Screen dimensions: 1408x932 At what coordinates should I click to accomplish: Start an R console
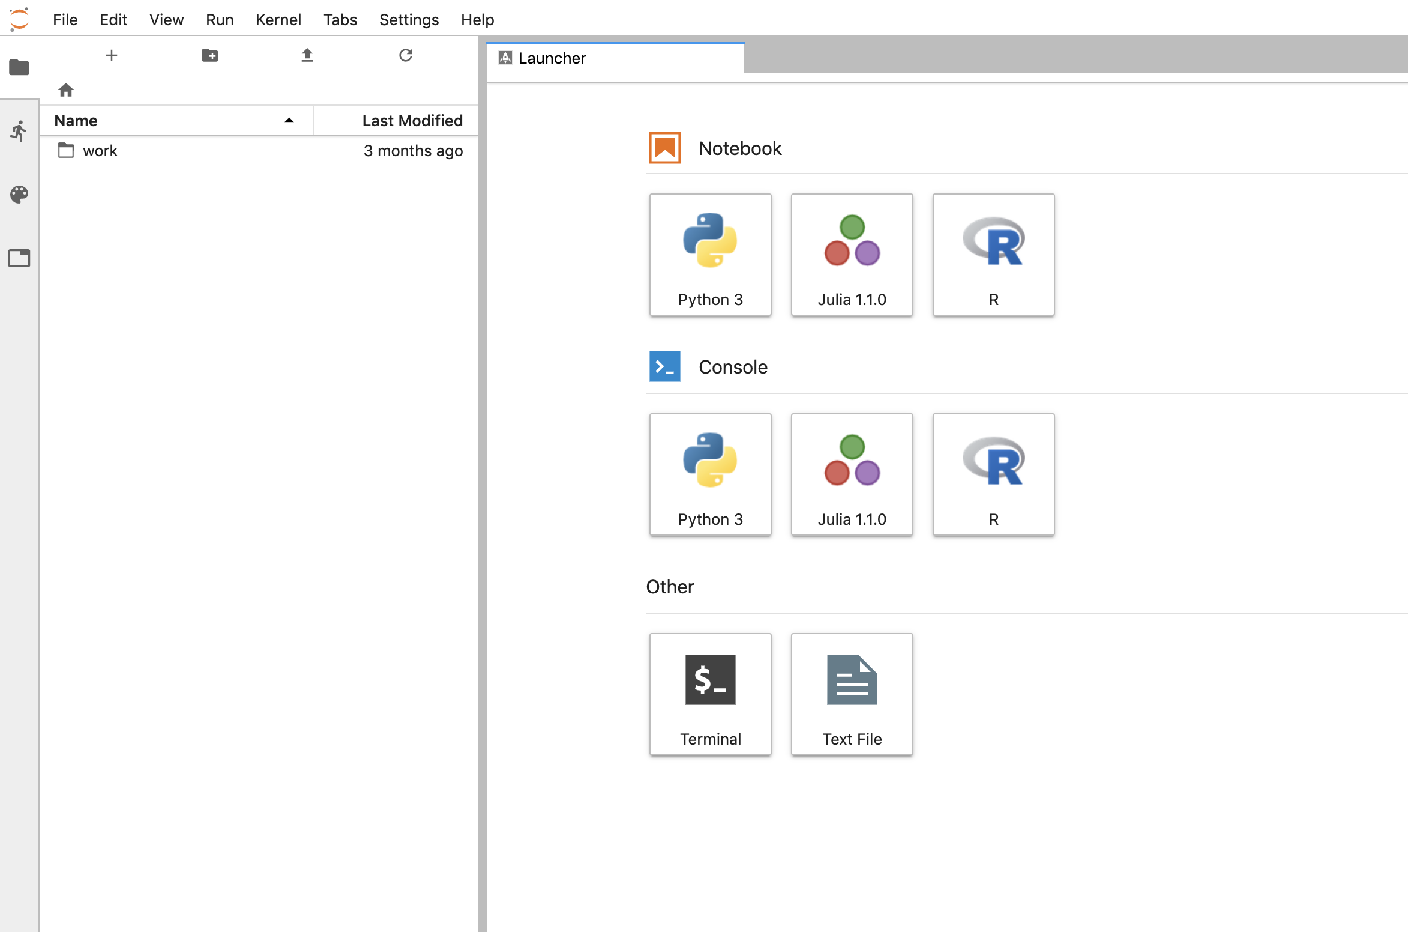(x=993, y=474)
